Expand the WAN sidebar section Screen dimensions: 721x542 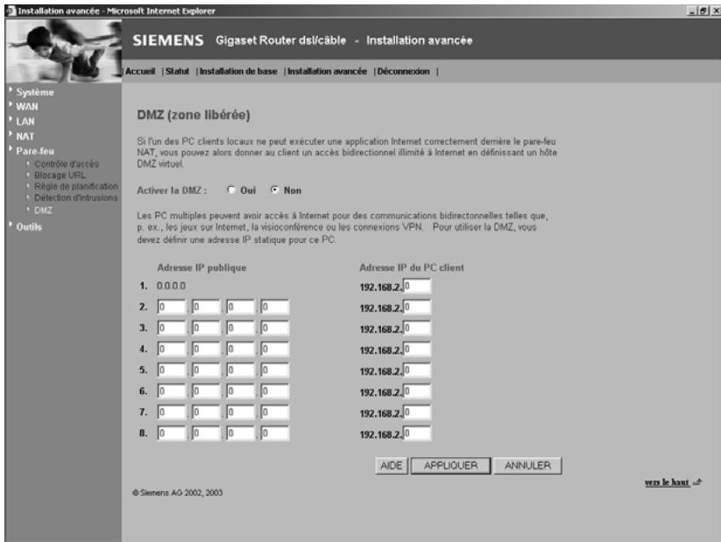click(27, 107)
